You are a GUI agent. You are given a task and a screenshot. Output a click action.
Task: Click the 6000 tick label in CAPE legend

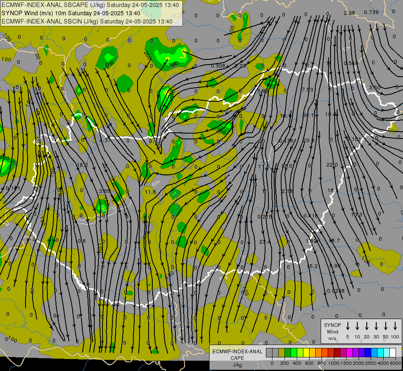pos(396,363)
